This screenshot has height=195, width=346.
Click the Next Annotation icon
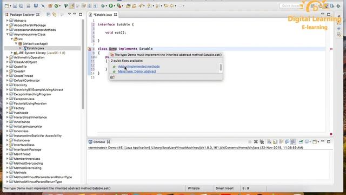tap(149, 6)
